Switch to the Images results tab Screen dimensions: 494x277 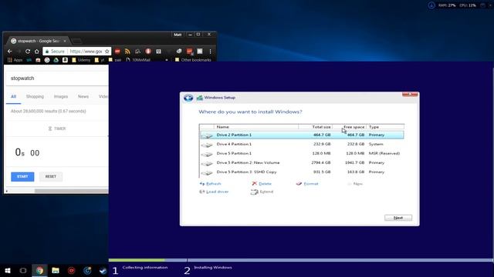[61, 96]
